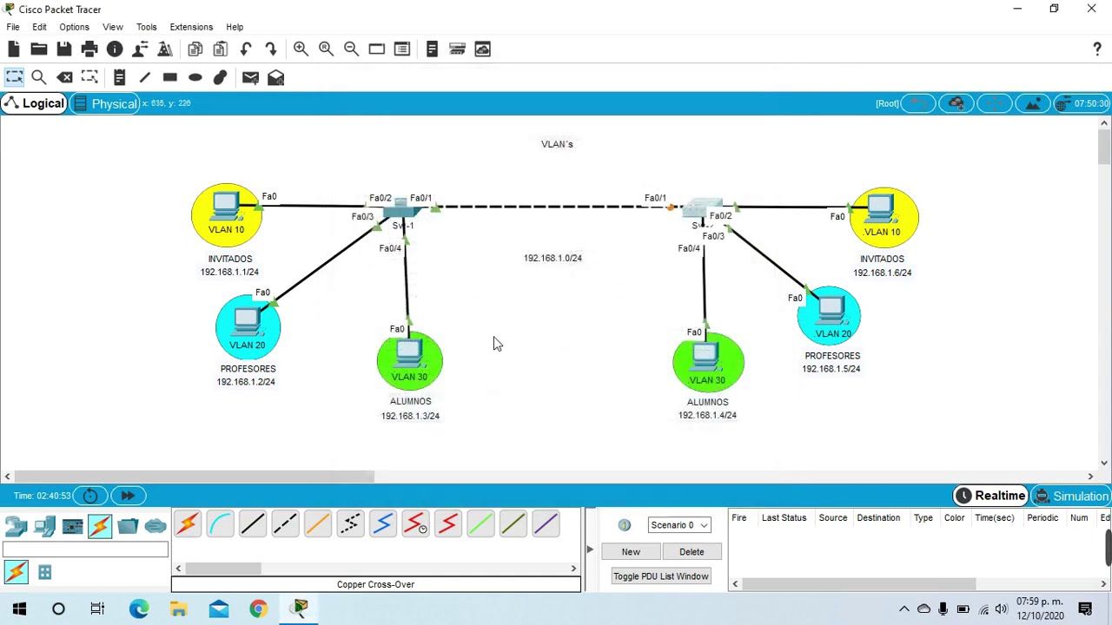The image size is (1112, 625).
Task: Choose the Copper Cross-Over dashed cable
Action: (285, 524)
